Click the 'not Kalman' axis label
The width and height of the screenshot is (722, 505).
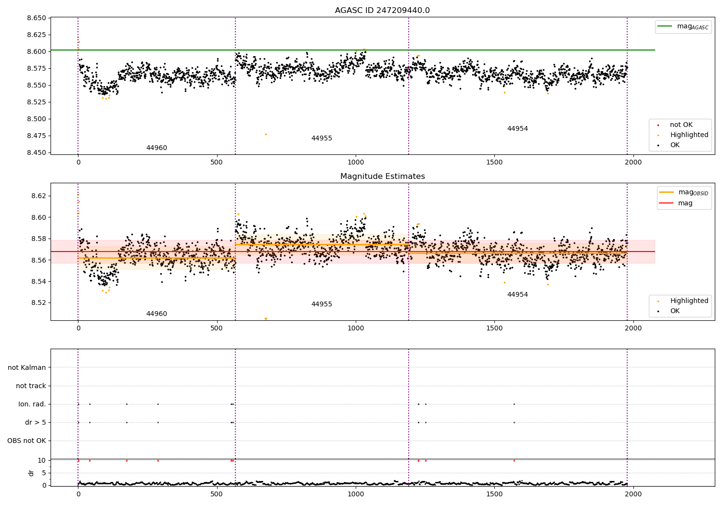coord(27,367)
